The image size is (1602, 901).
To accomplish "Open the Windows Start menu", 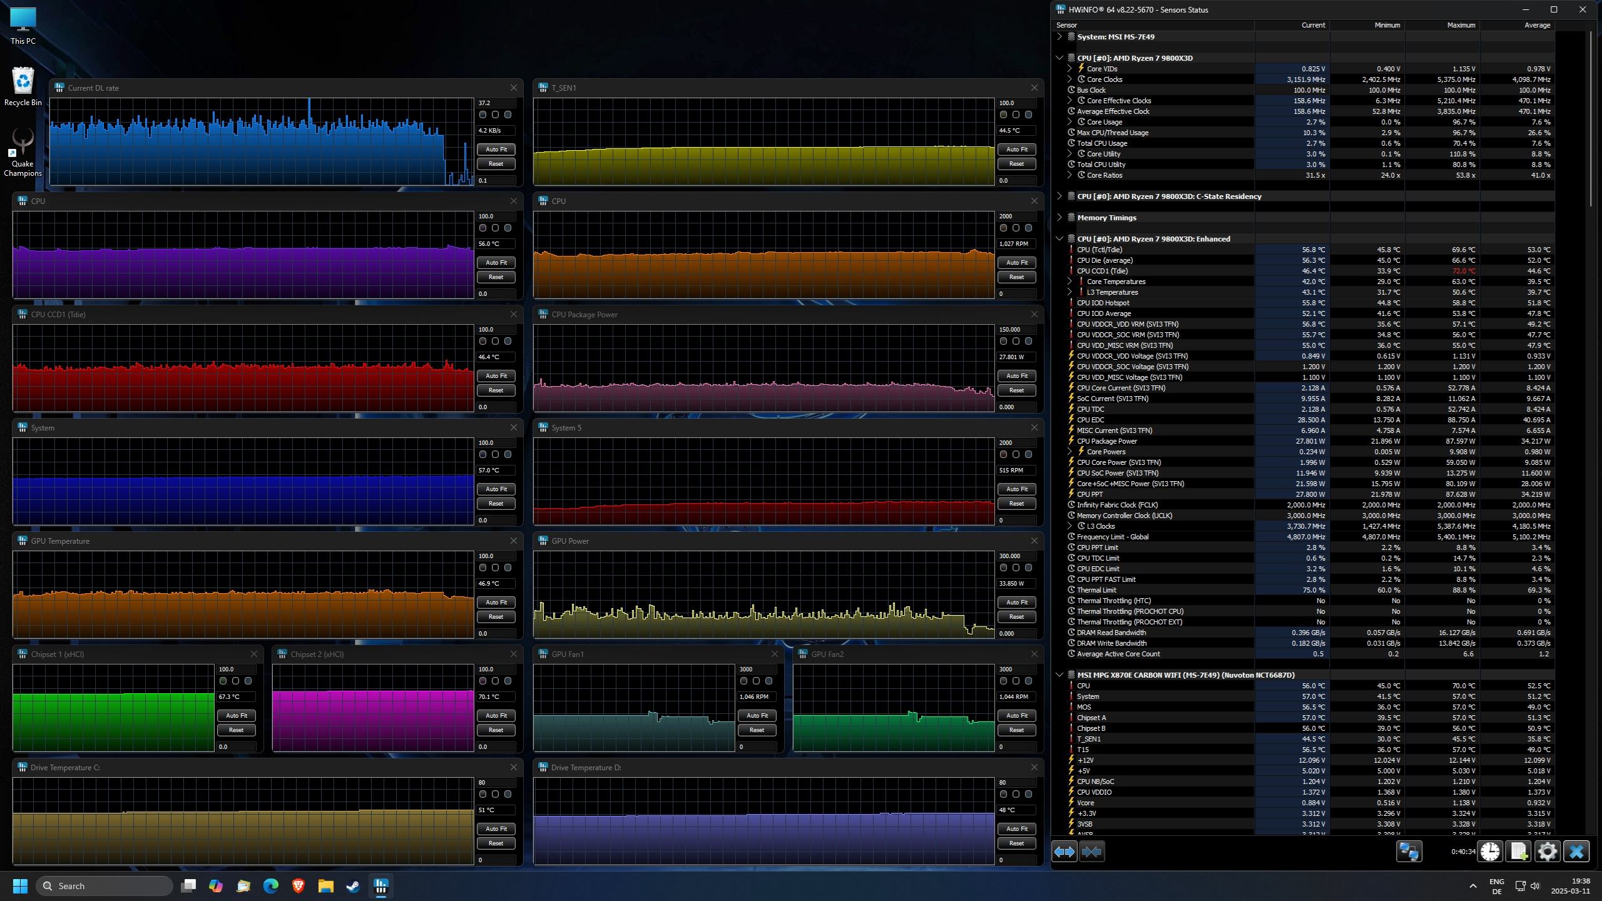I will tap(20, 886).
